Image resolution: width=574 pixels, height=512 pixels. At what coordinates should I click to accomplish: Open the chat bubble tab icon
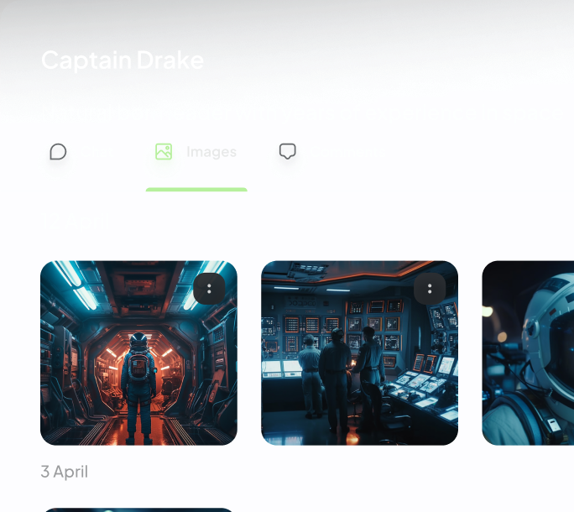(58, 152)
